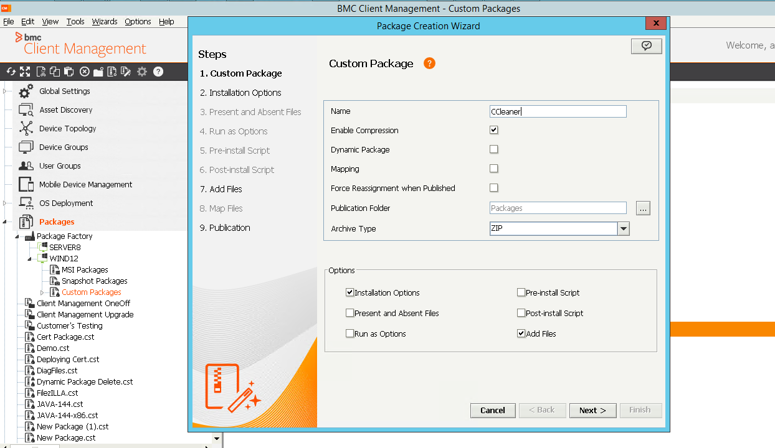This screenshot has height=448, width=775.
Task: Collapse the Package Factory tree node
Action: [x=17, y=236]
